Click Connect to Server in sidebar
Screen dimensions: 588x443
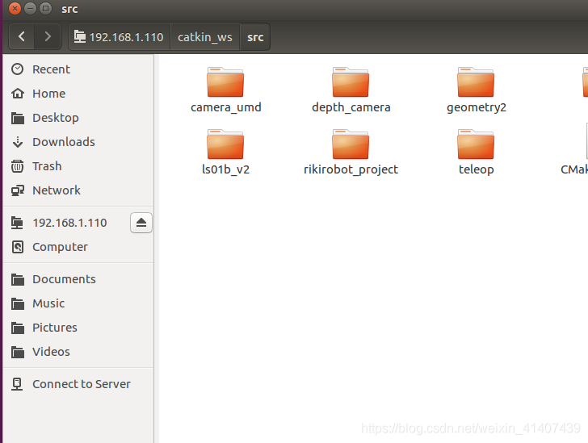[x=78, y=384]
